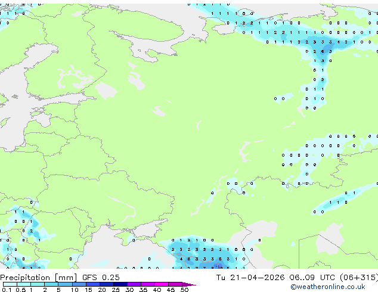
Task: Click the 'Precipitation [mm]' title label
Action: pyautogui.click(x=39, y=278)
